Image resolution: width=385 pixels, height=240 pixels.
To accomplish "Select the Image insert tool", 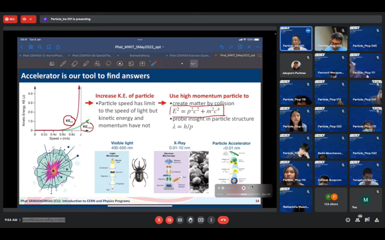I will click(131, 63).
